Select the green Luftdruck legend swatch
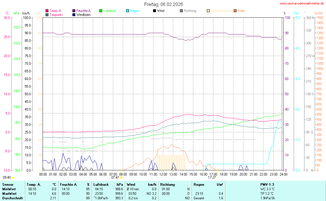This screenshot has width=326, height=201. click(x=101, y=11)
